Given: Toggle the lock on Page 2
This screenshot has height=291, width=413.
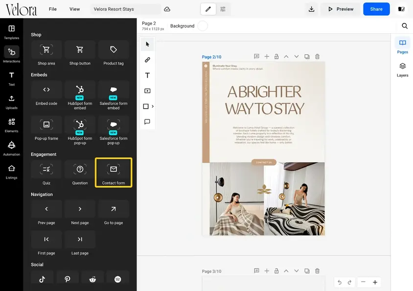Looking at the screenshot, I should (x=276, y=56).
